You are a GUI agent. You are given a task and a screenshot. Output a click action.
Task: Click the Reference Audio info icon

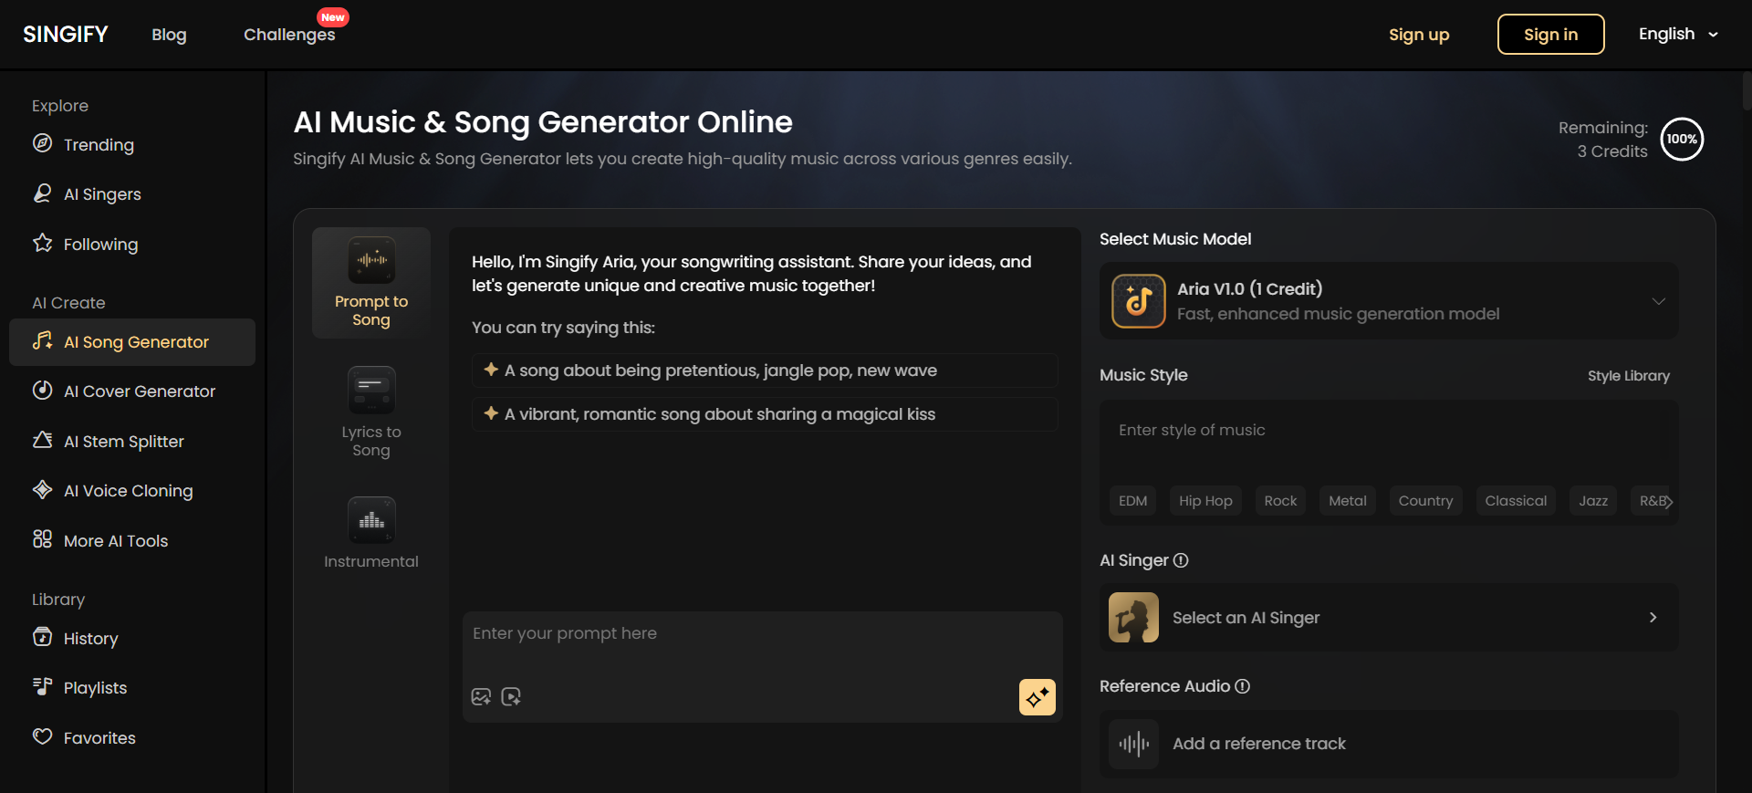pyautogui.click(x=1243, y=686)
